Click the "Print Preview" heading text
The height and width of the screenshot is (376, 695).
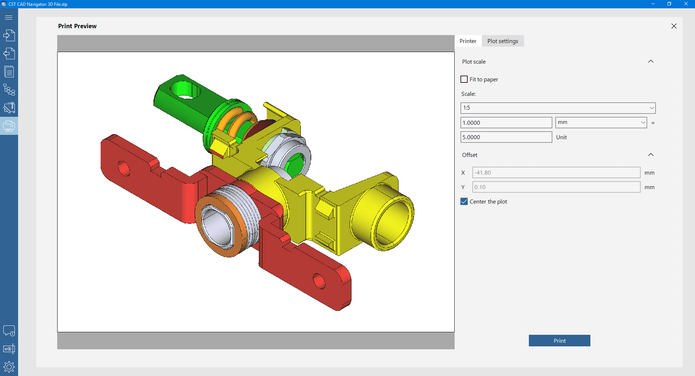tap(77, 26)
